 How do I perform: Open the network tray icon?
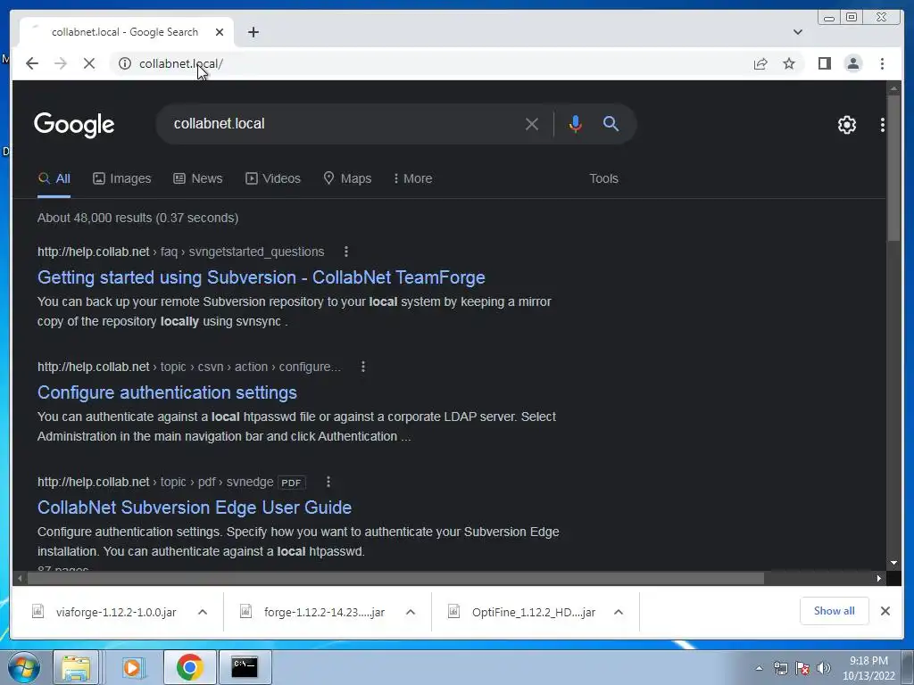point(780,668)
